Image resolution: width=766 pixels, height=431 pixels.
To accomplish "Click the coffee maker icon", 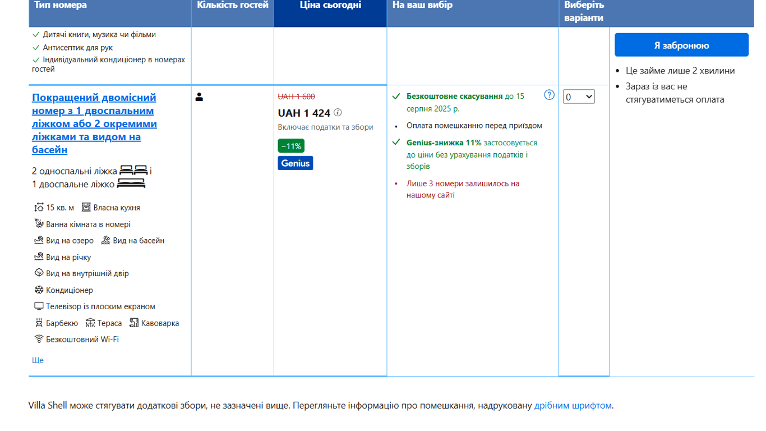I will point(134,323).
